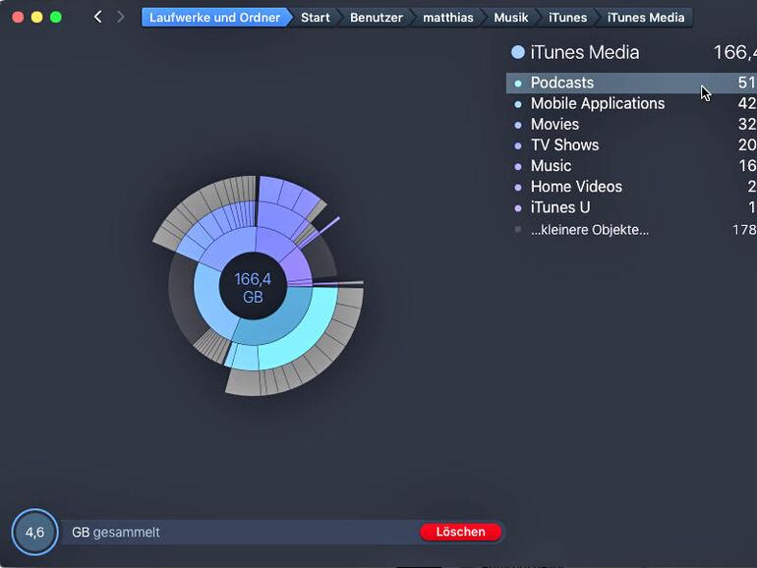Navigate to matthias breadcrumb

pos(447,18)
